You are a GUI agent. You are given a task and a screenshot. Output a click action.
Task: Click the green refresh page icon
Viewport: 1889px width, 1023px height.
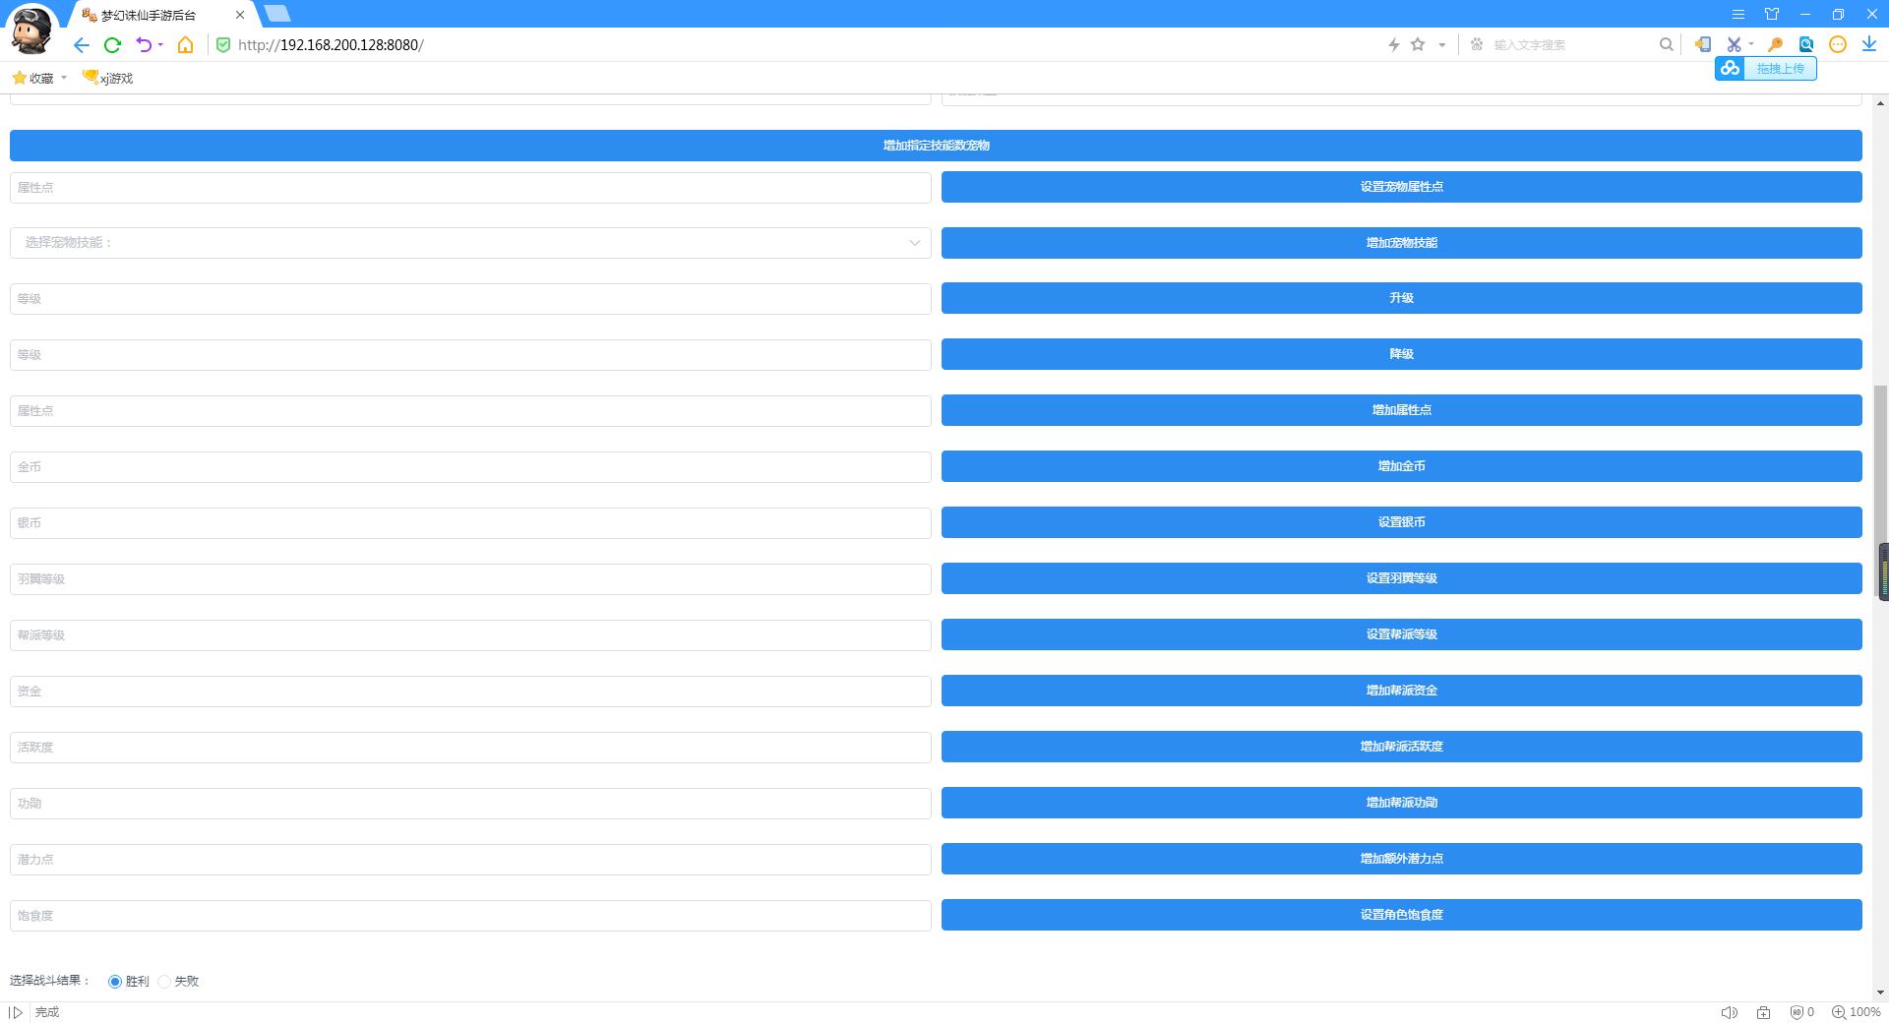point(112,45)
